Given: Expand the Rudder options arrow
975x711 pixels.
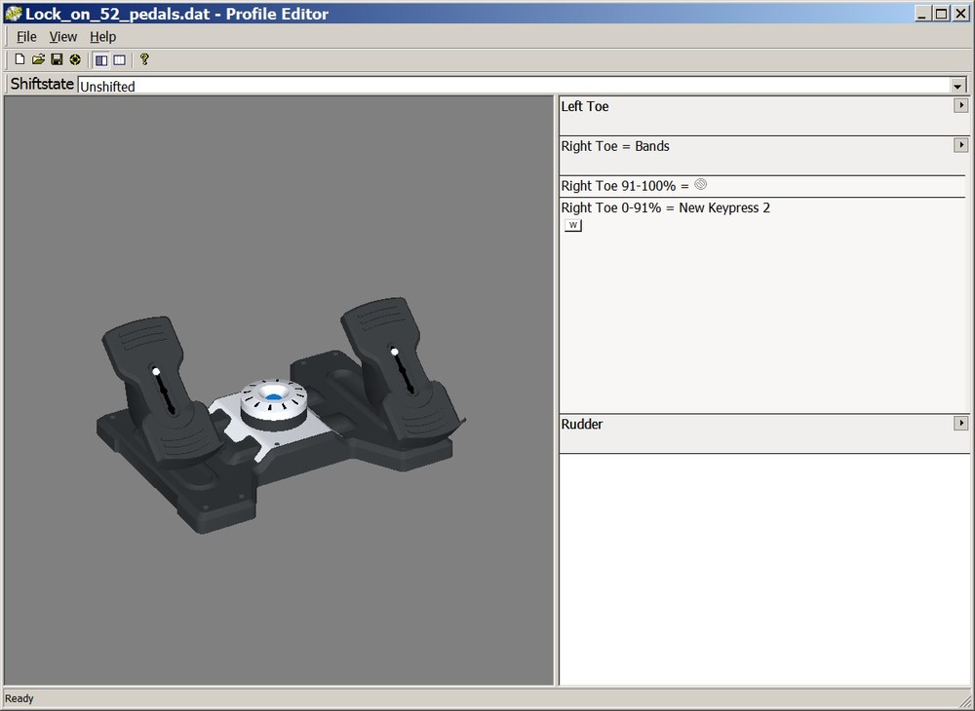Looking at the screenshot, I should pos(960,424).
